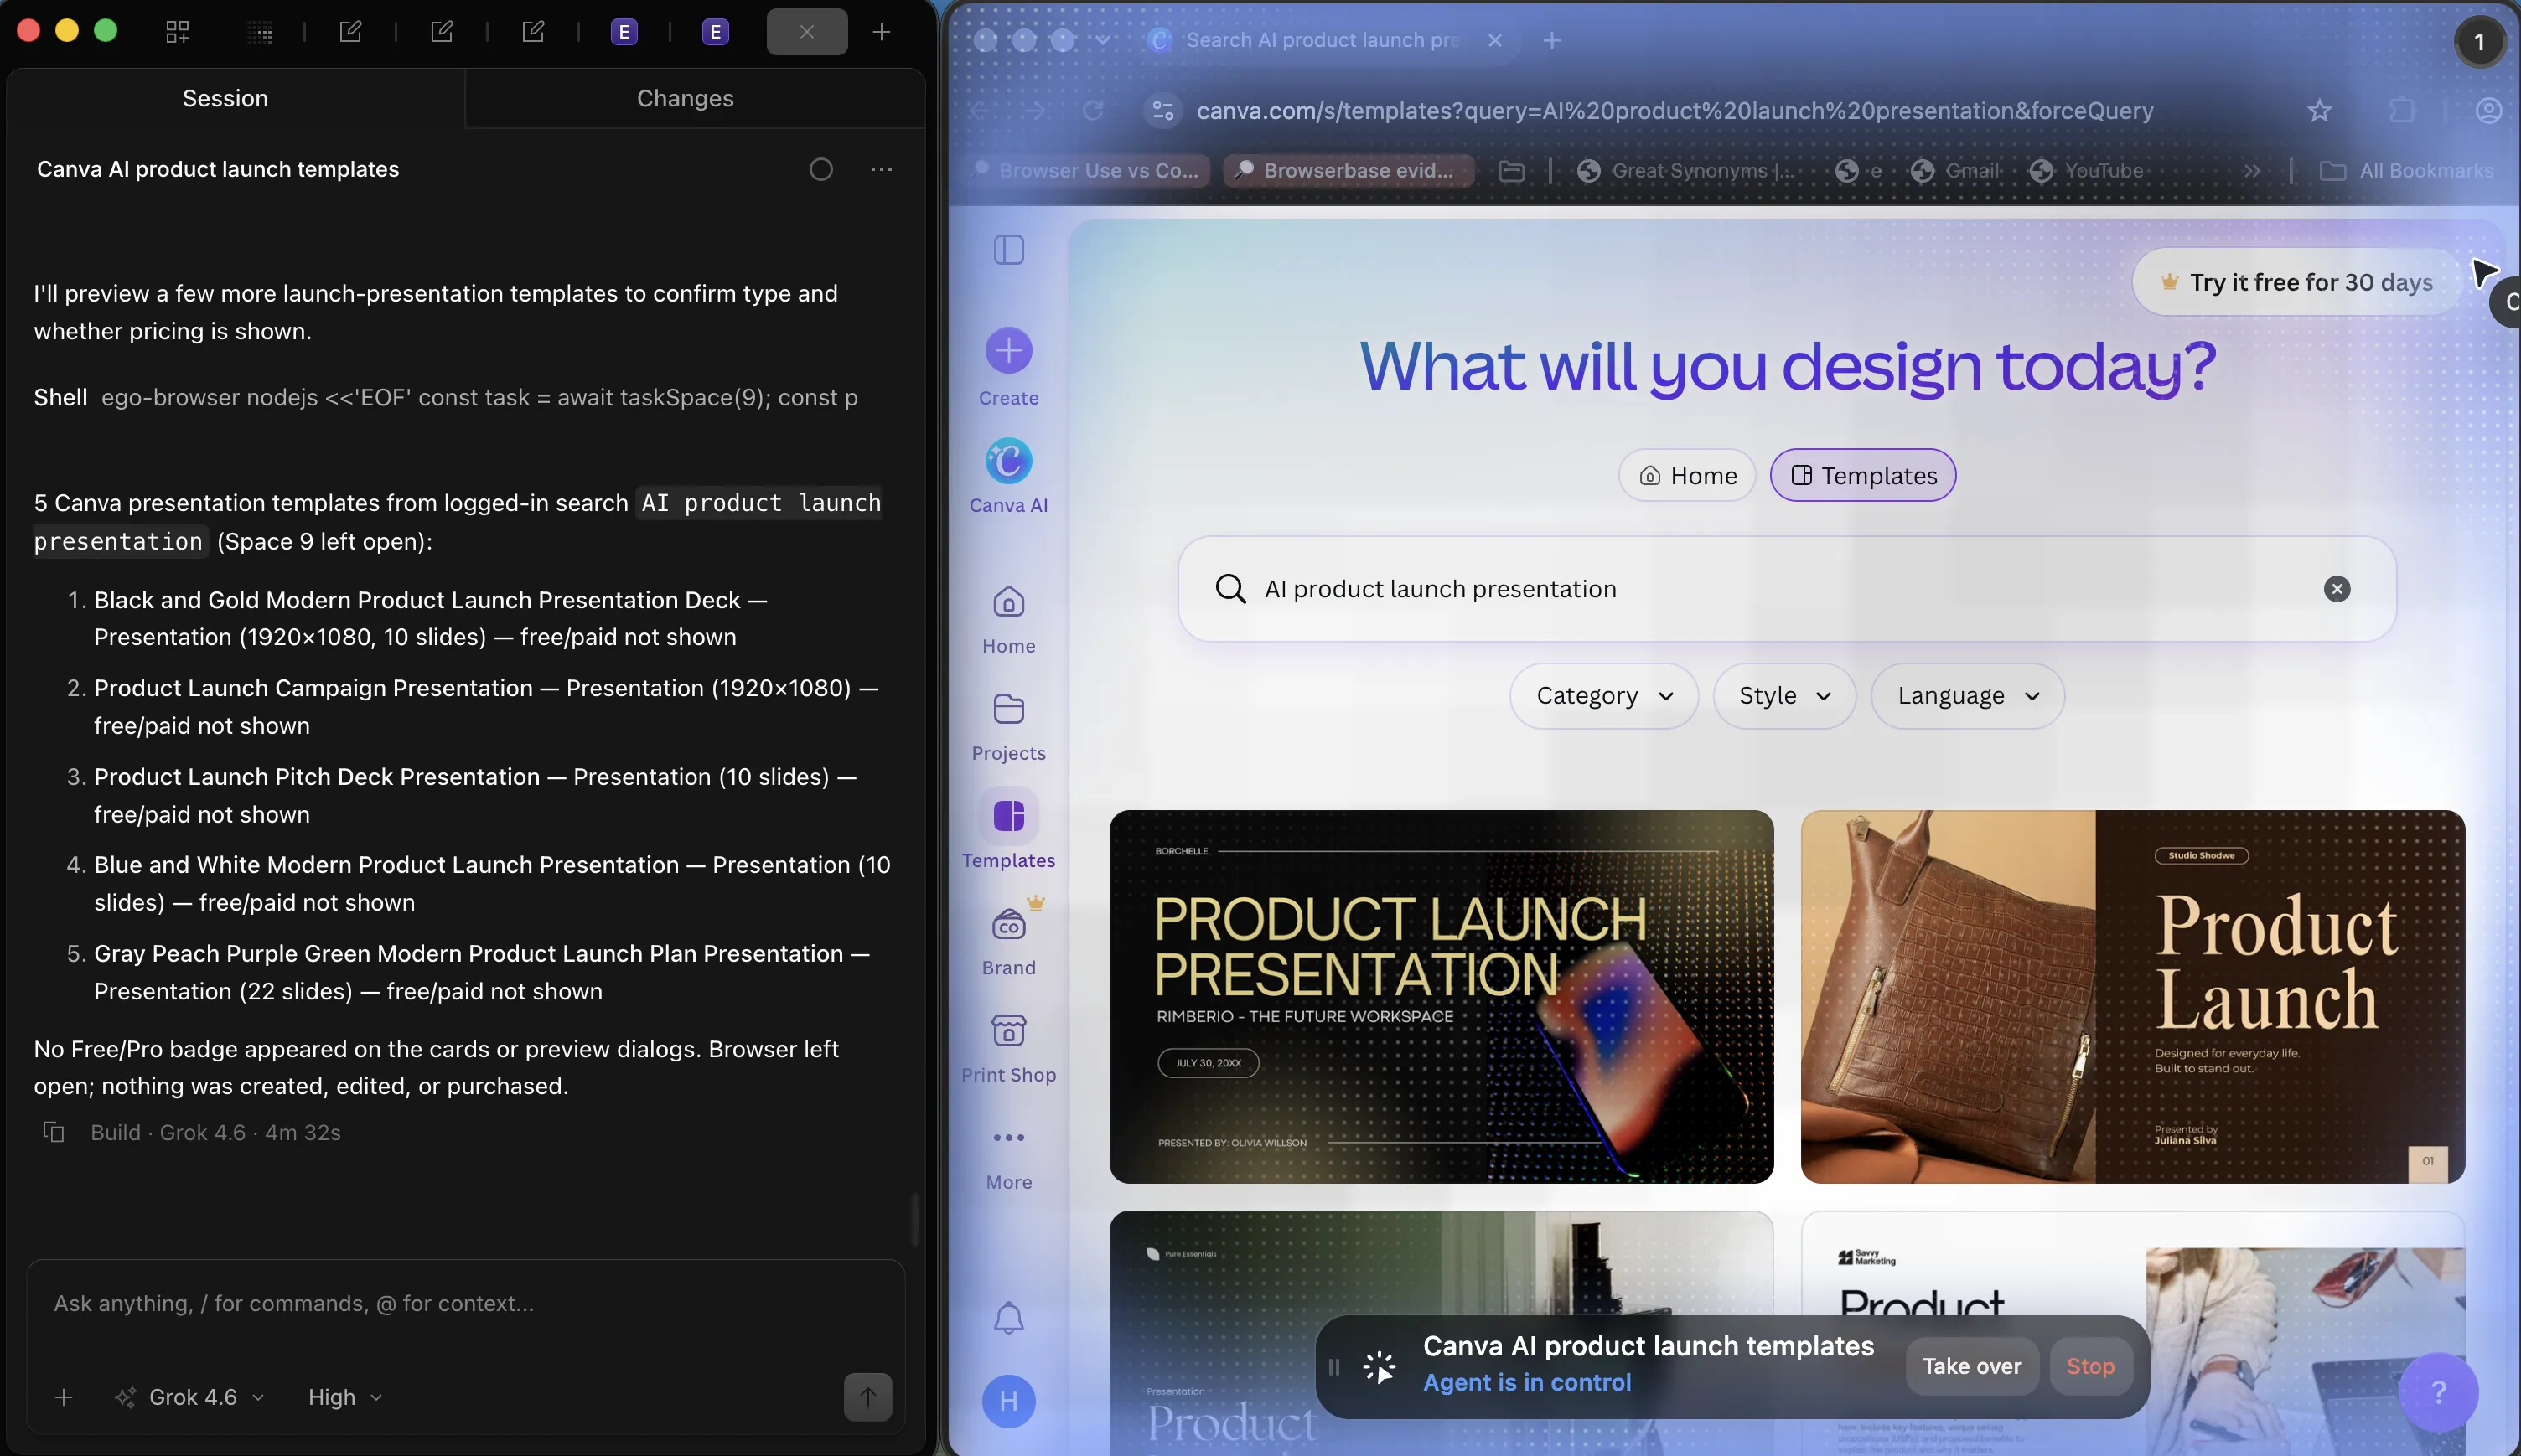Click the AI product launch presentation search box
The height and width of the screenshot is (1456, 2521).
tap(1787, 589)
